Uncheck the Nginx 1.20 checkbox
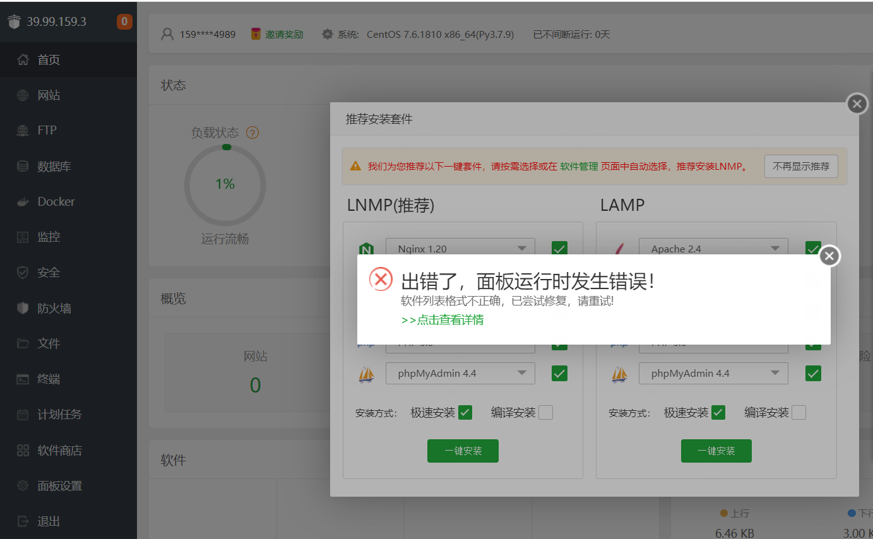Image resolution: width=873 pixels, height=539 pixels. pyautogui.click(x=559, y=249)
